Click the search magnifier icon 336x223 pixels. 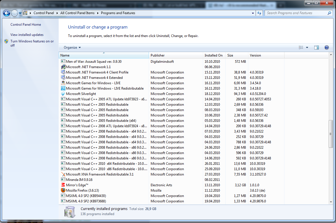click(x=329, y=13)
